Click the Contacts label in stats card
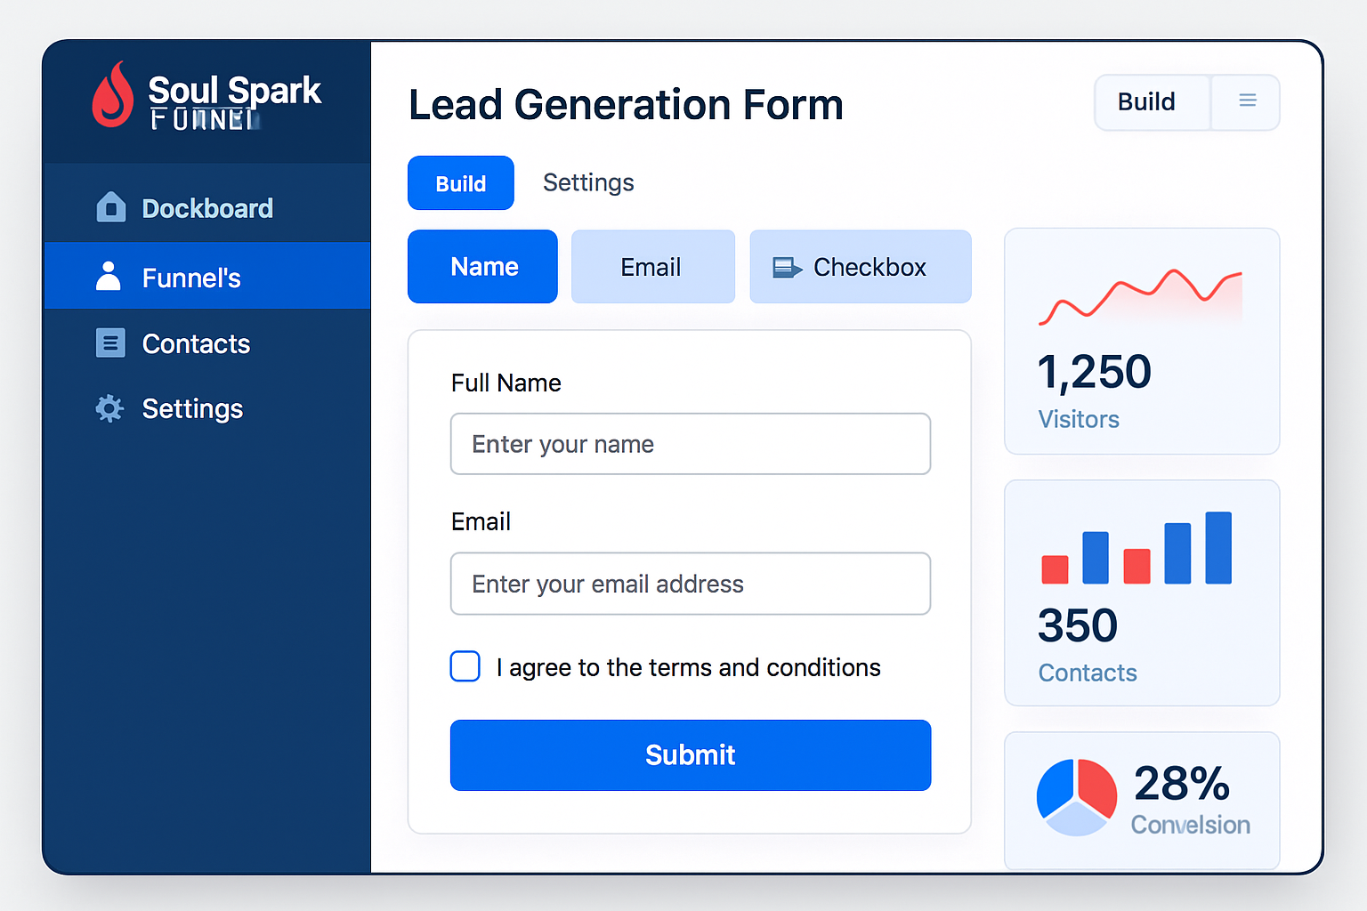Viewport: 1367px width, 911px height. click(x=1088, y=673)
